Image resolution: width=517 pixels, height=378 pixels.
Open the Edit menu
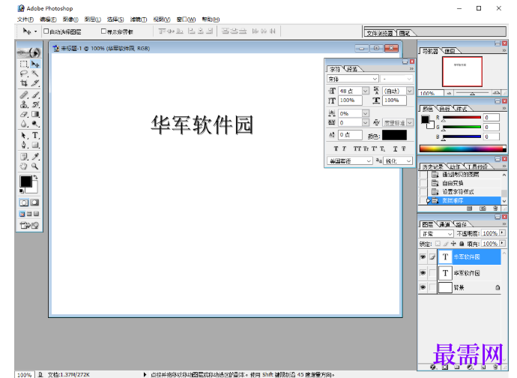48,19
